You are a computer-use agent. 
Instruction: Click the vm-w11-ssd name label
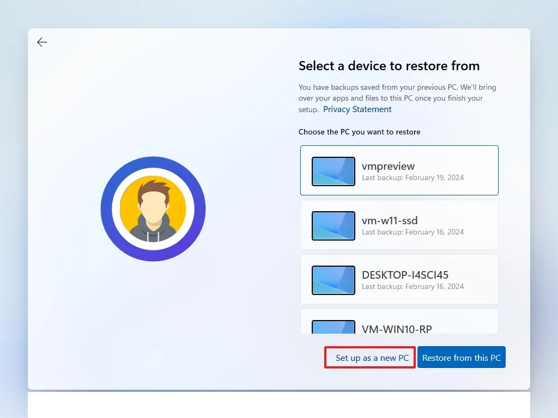coord(389,220)
